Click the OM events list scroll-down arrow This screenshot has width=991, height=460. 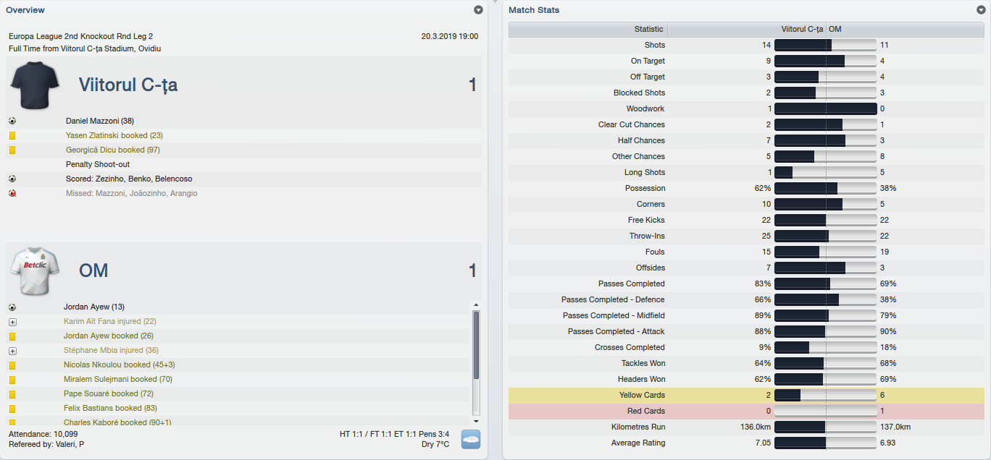pos(476,420)
